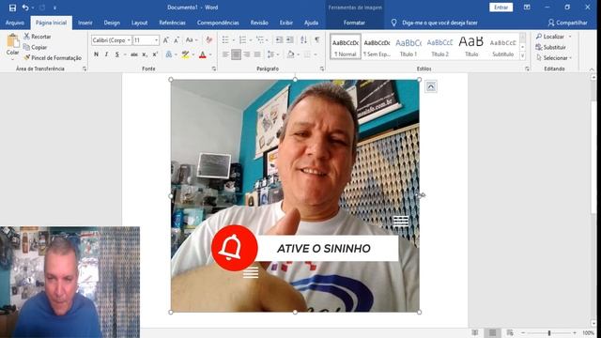Viewport: 601px width, 338px height.
Task: Apply the Subtítulo style
Action: pos(503,47)
